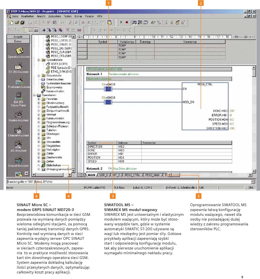Open the Hilfe menu
The height and width of the screenshot is (279, 260).
click(100, 16)
